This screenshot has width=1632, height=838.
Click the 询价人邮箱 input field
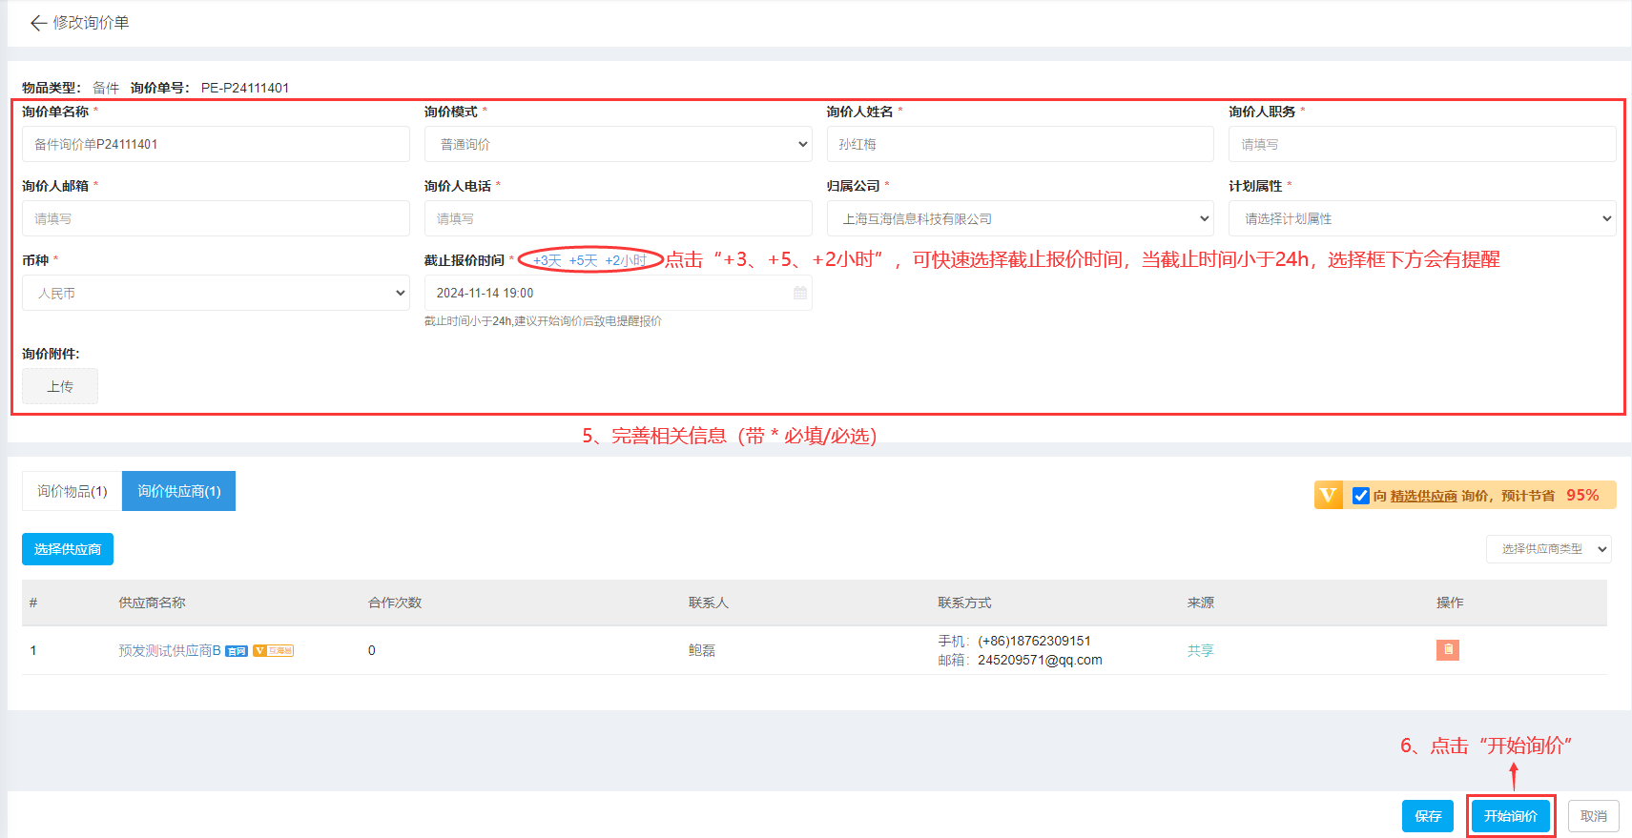[216, 218]
